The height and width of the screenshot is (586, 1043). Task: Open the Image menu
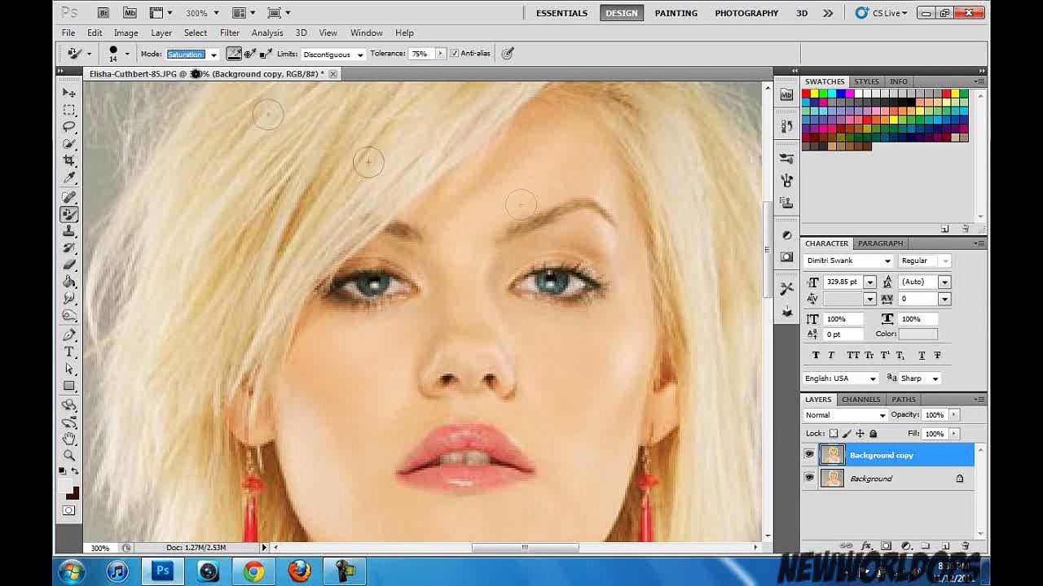click(125, 33)
